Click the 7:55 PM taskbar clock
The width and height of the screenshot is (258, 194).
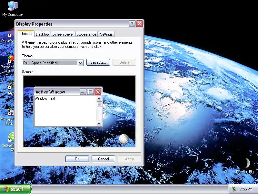coord(246,189)
